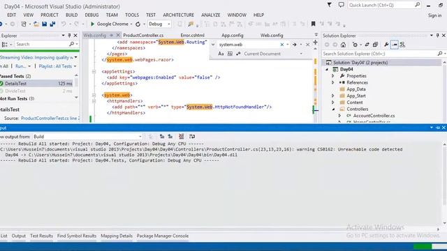Select AccountController.cs in Solution Explorer

point(374,116)
